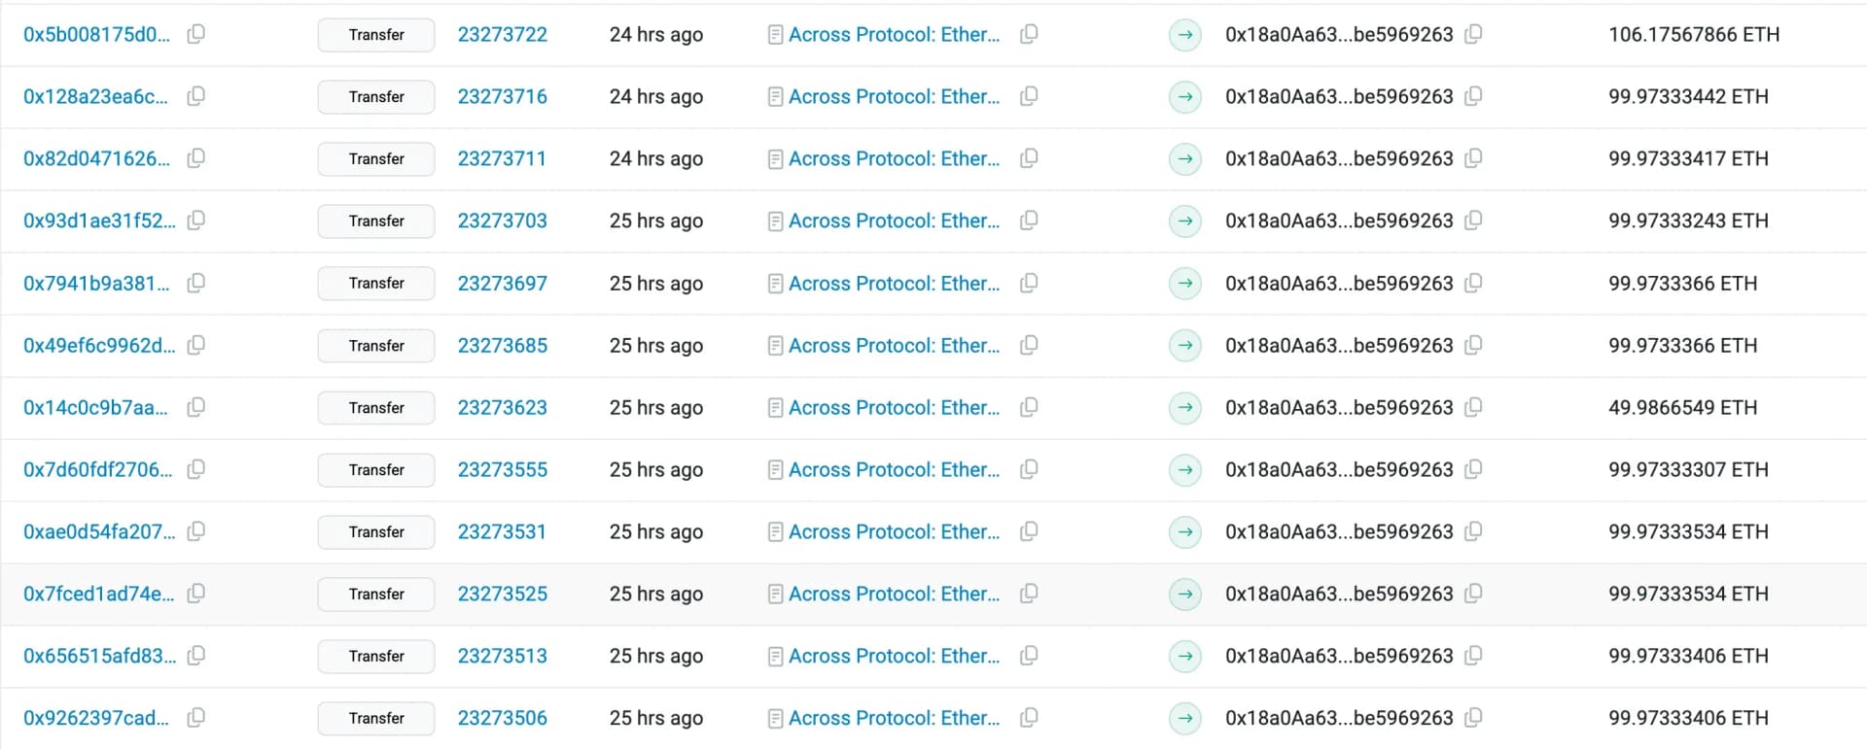1867x749 pixels.
Task: Click Transfer method button in block 23273506 row
Action: point(376,719)
